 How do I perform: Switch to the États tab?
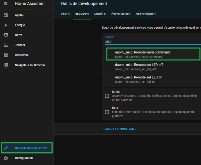click(x=65, y=14)
